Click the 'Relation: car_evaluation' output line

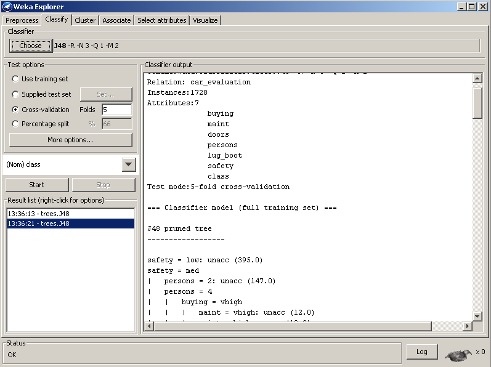click(x=199, y=82)
